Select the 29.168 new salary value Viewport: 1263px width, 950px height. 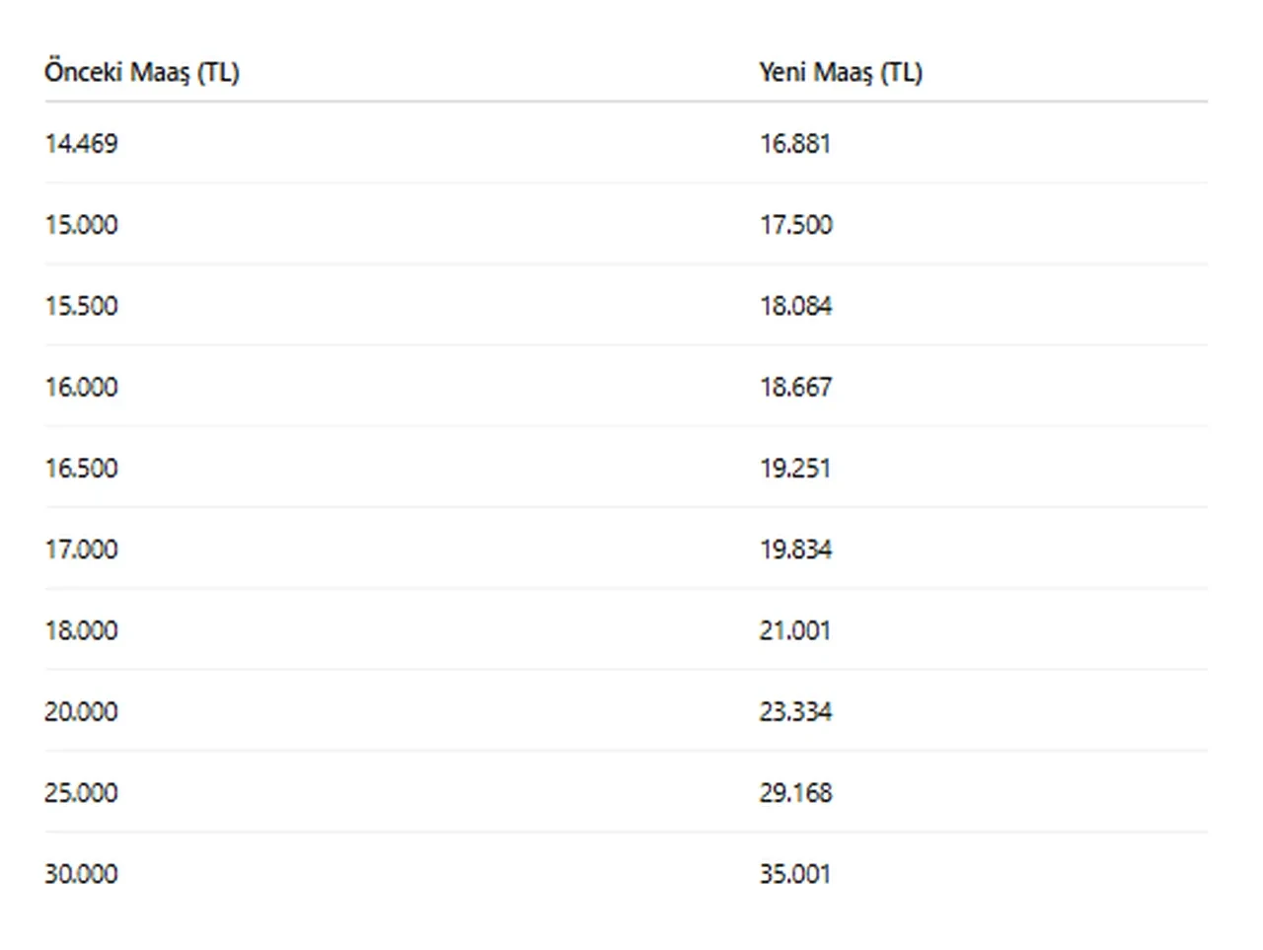click(x=796, y=792)
